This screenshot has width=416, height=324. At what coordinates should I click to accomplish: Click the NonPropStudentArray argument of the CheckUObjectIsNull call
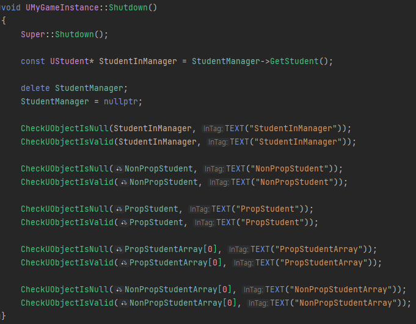(171, 290)
